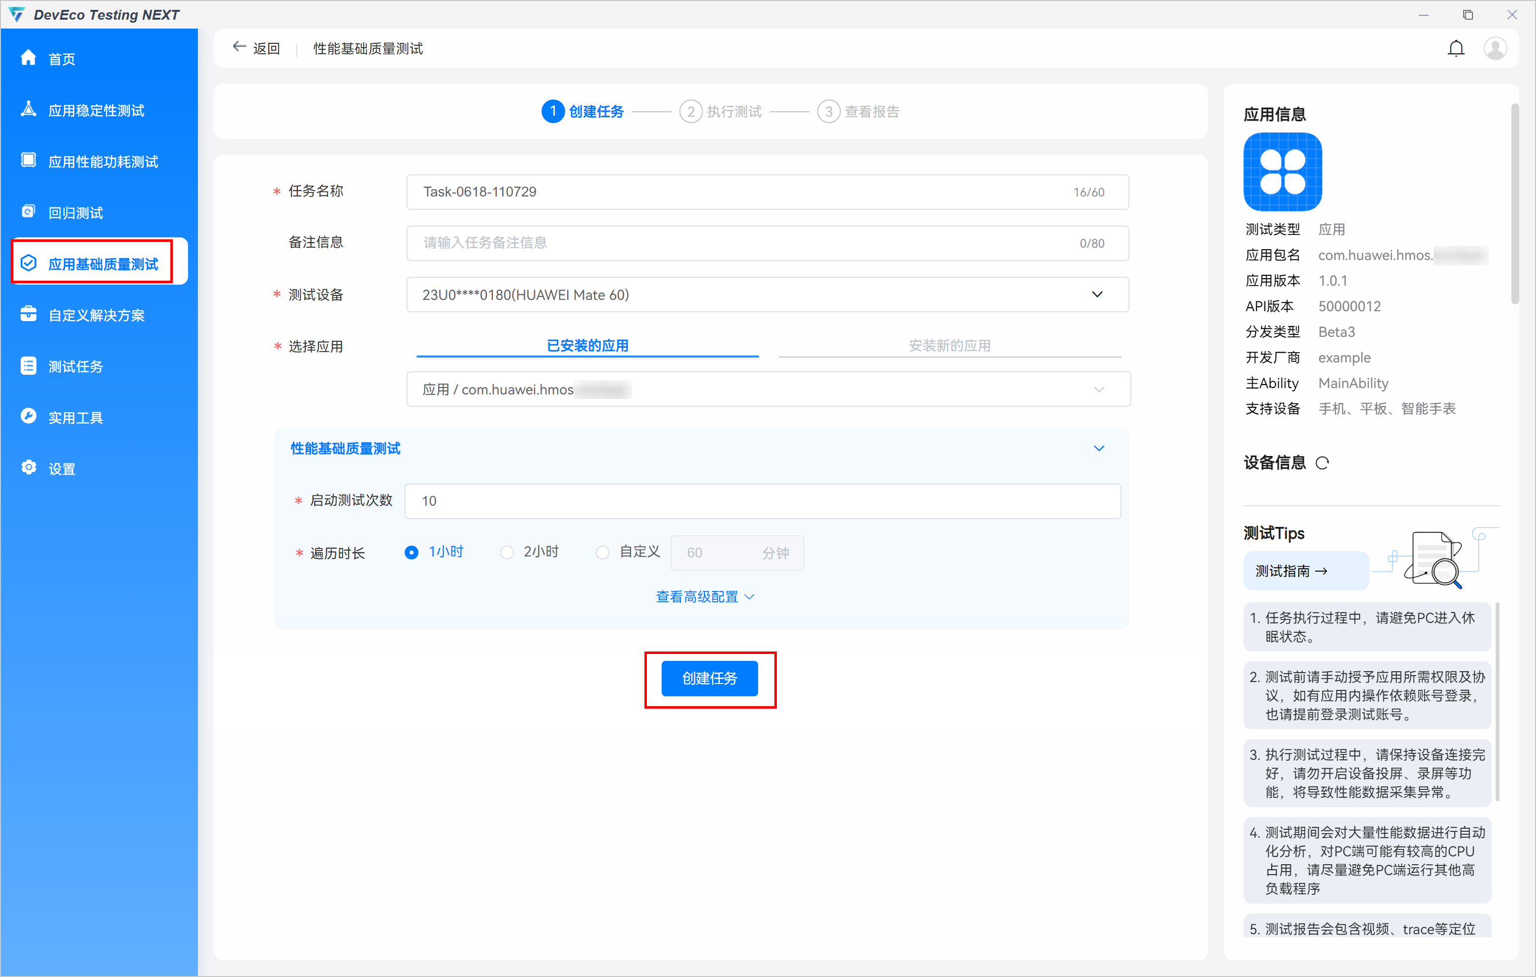The height and width of the screenshot is (977, 1536).
Task: Open settings gear icon in sidebar
Action: [x=28, y=468]
